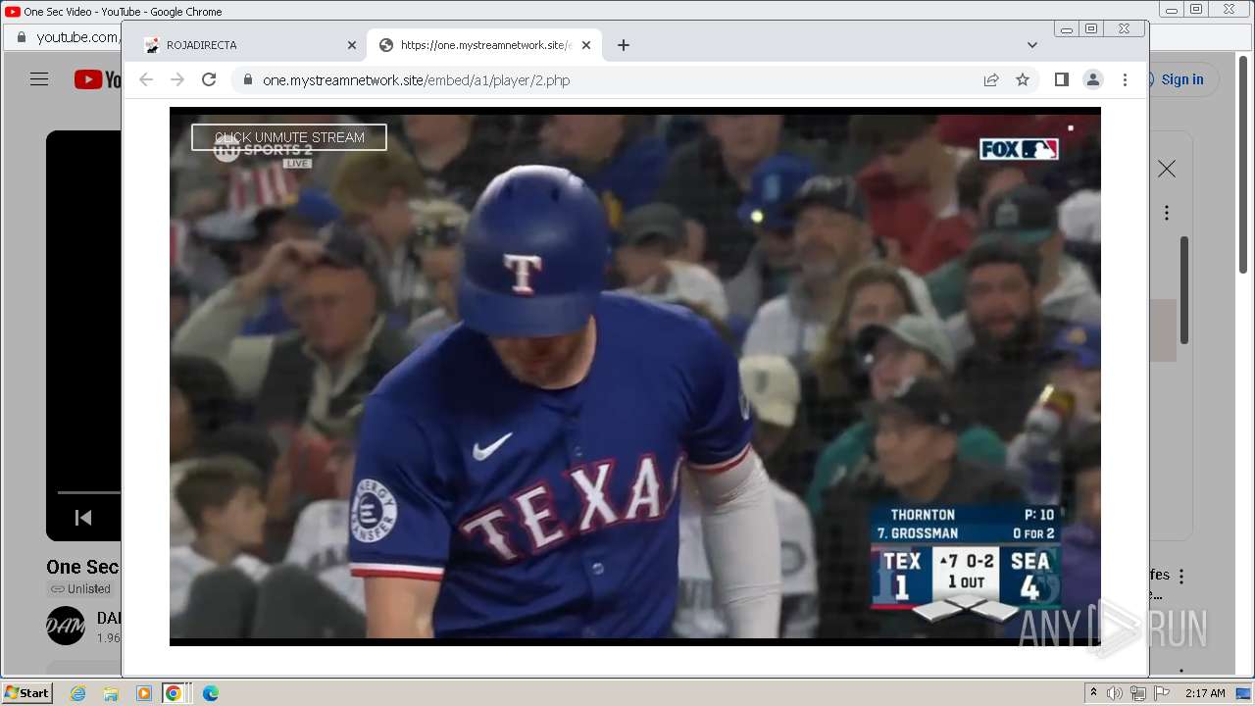Click the volume speaker tray icon
Image resolution: width=1255 pixels, height=706 pixels.
point(1115,693)
